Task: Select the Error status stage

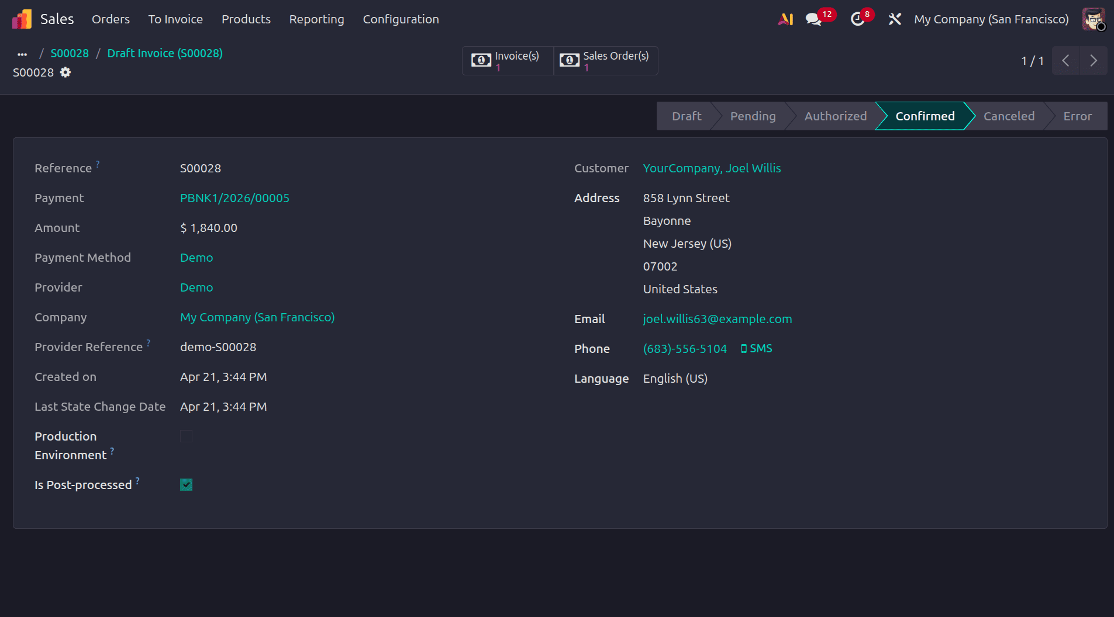Action: tap(1077, 116)
